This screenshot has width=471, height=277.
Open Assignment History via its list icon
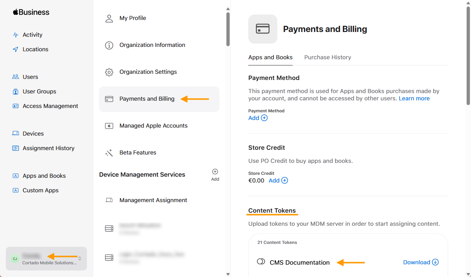pyautogui.click(x=15, y=148)
